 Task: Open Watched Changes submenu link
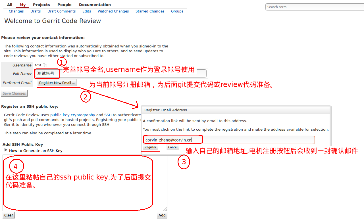pos(113,11)
